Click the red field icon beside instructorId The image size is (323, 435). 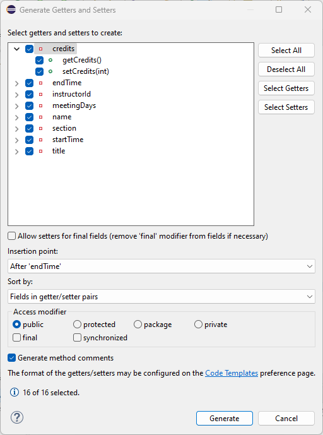(41, 94)
